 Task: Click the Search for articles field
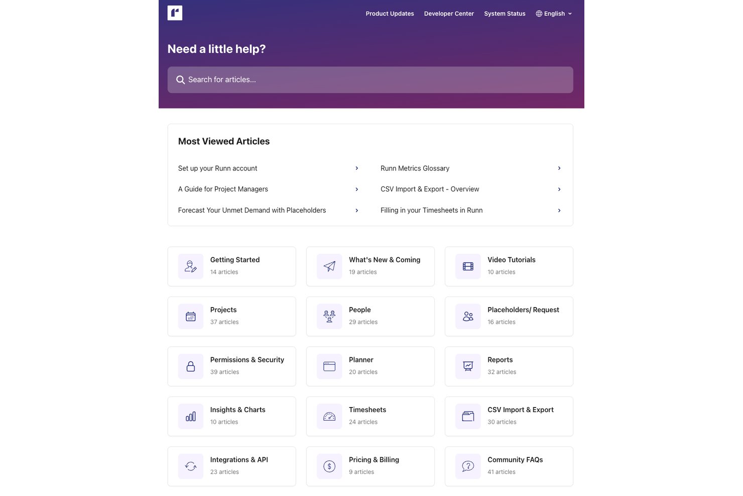(x=370, y=80)
